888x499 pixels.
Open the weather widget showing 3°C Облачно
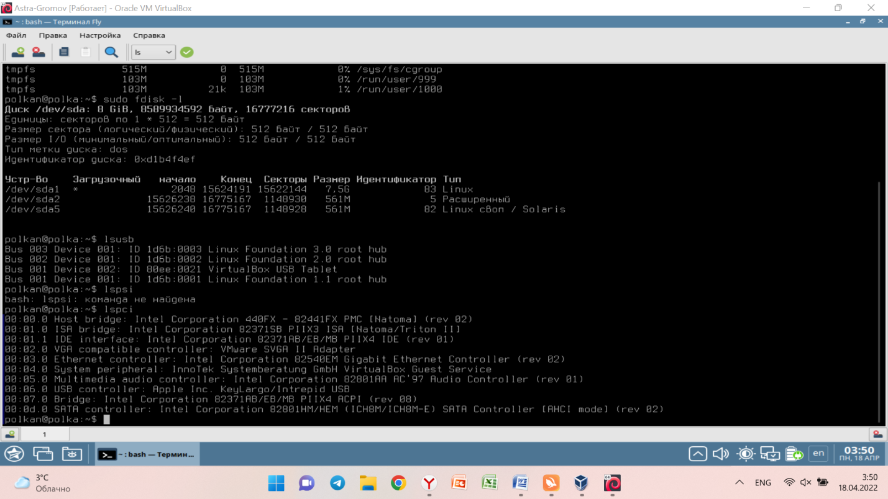pyautogui.click(x=43, y=483)
